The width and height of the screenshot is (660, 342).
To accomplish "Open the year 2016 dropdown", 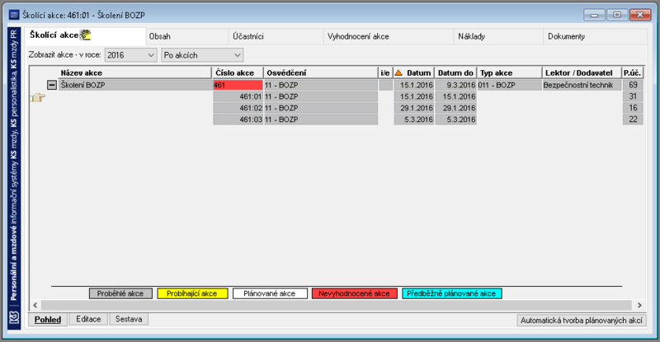I will (131, 55).
